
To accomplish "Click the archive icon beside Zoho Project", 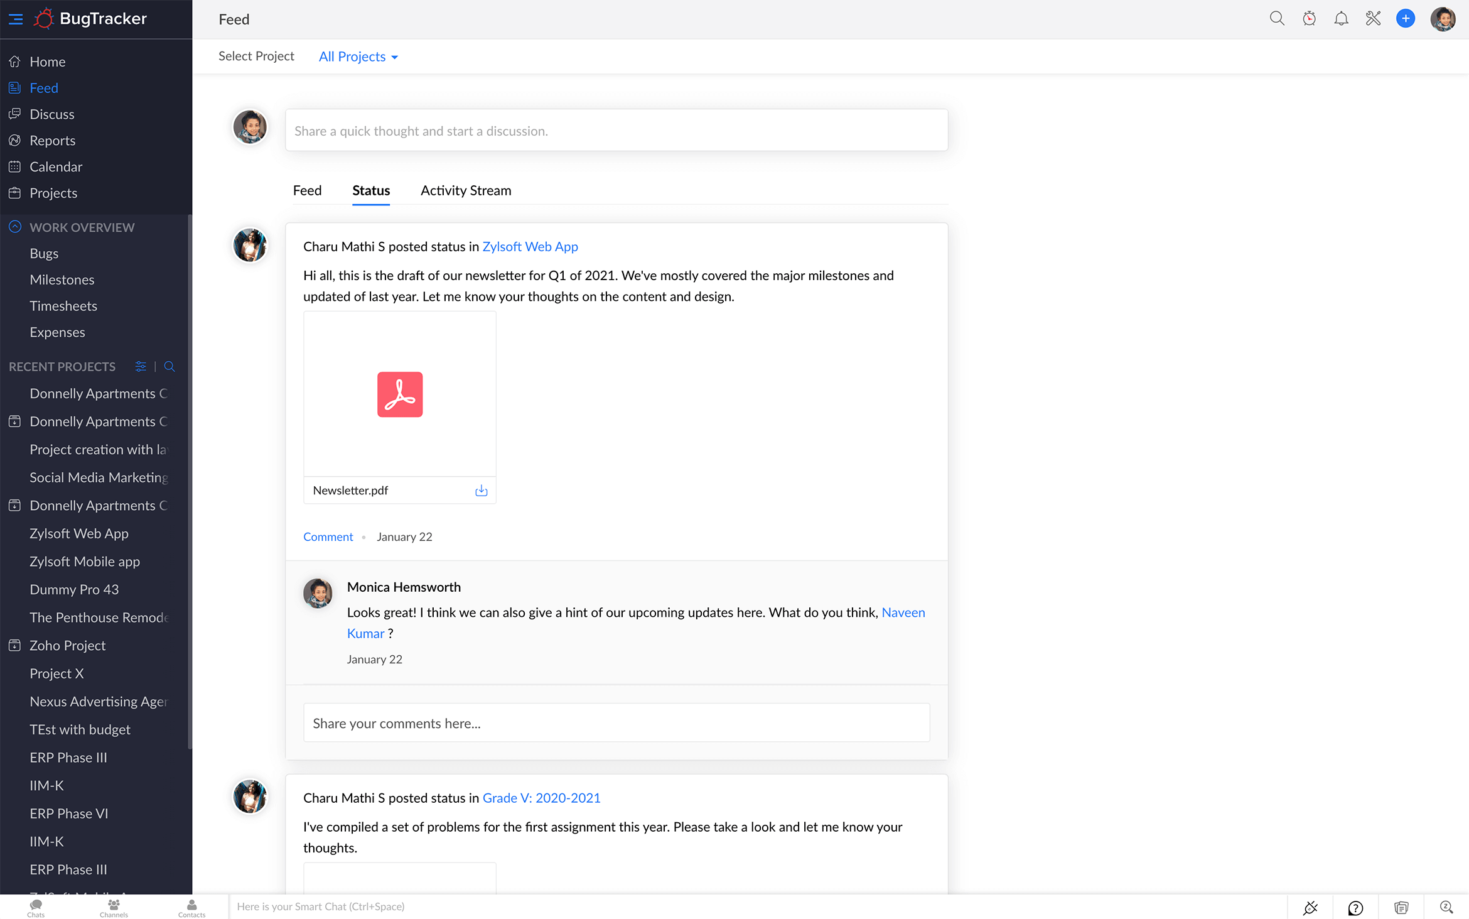I will [x=14, y=645].
